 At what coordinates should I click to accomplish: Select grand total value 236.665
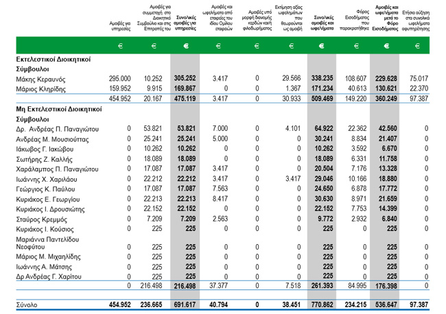tap(151, 304)
